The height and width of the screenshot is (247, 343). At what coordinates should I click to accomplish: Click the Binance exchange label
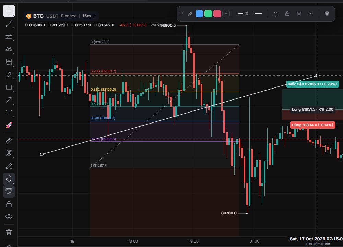69,16
